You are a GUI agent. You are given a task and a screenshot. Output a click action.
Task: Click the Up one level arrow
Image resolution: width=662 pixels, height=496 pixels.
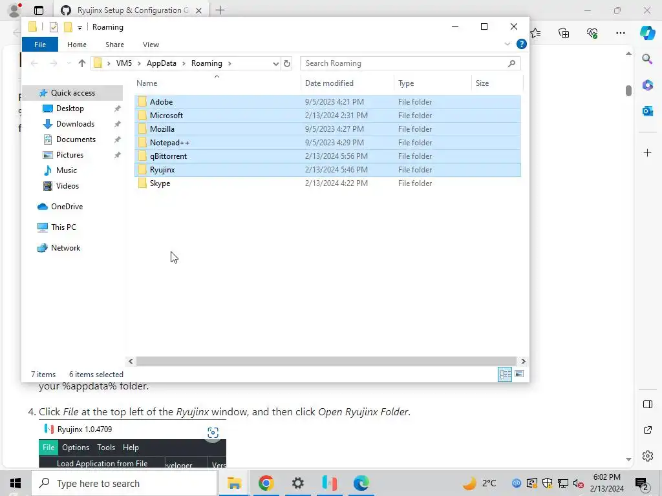[82, 63]
